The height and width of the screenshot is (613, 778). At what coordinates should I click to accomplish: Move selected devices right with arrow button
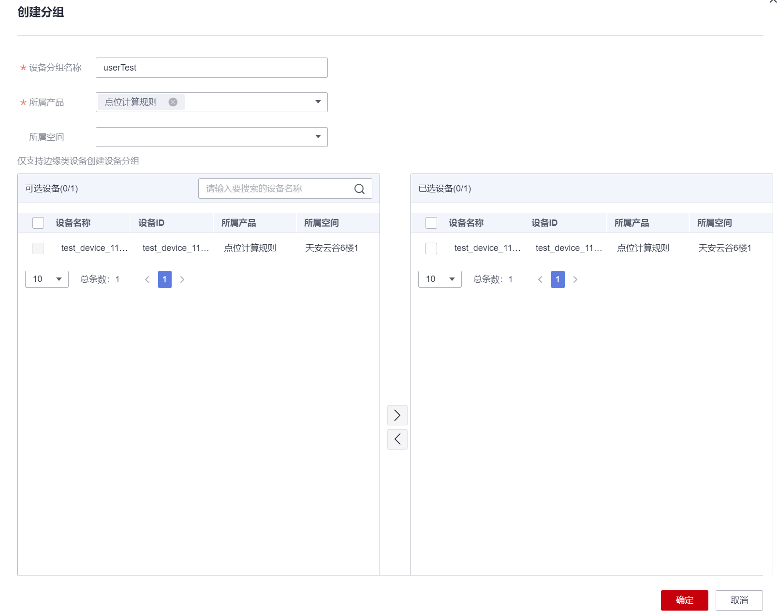coord(397,415)
